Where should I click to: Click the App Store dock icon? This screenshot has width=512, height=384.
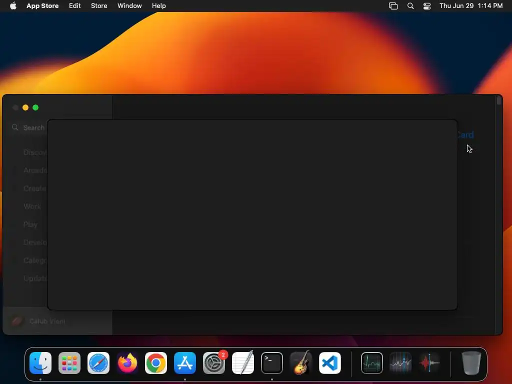[185, 363]
